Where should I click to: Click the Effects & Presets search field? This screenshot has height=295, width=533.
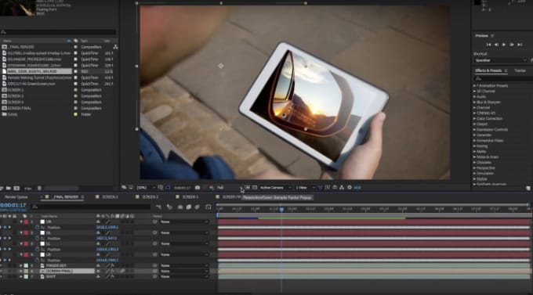point(502,79)
